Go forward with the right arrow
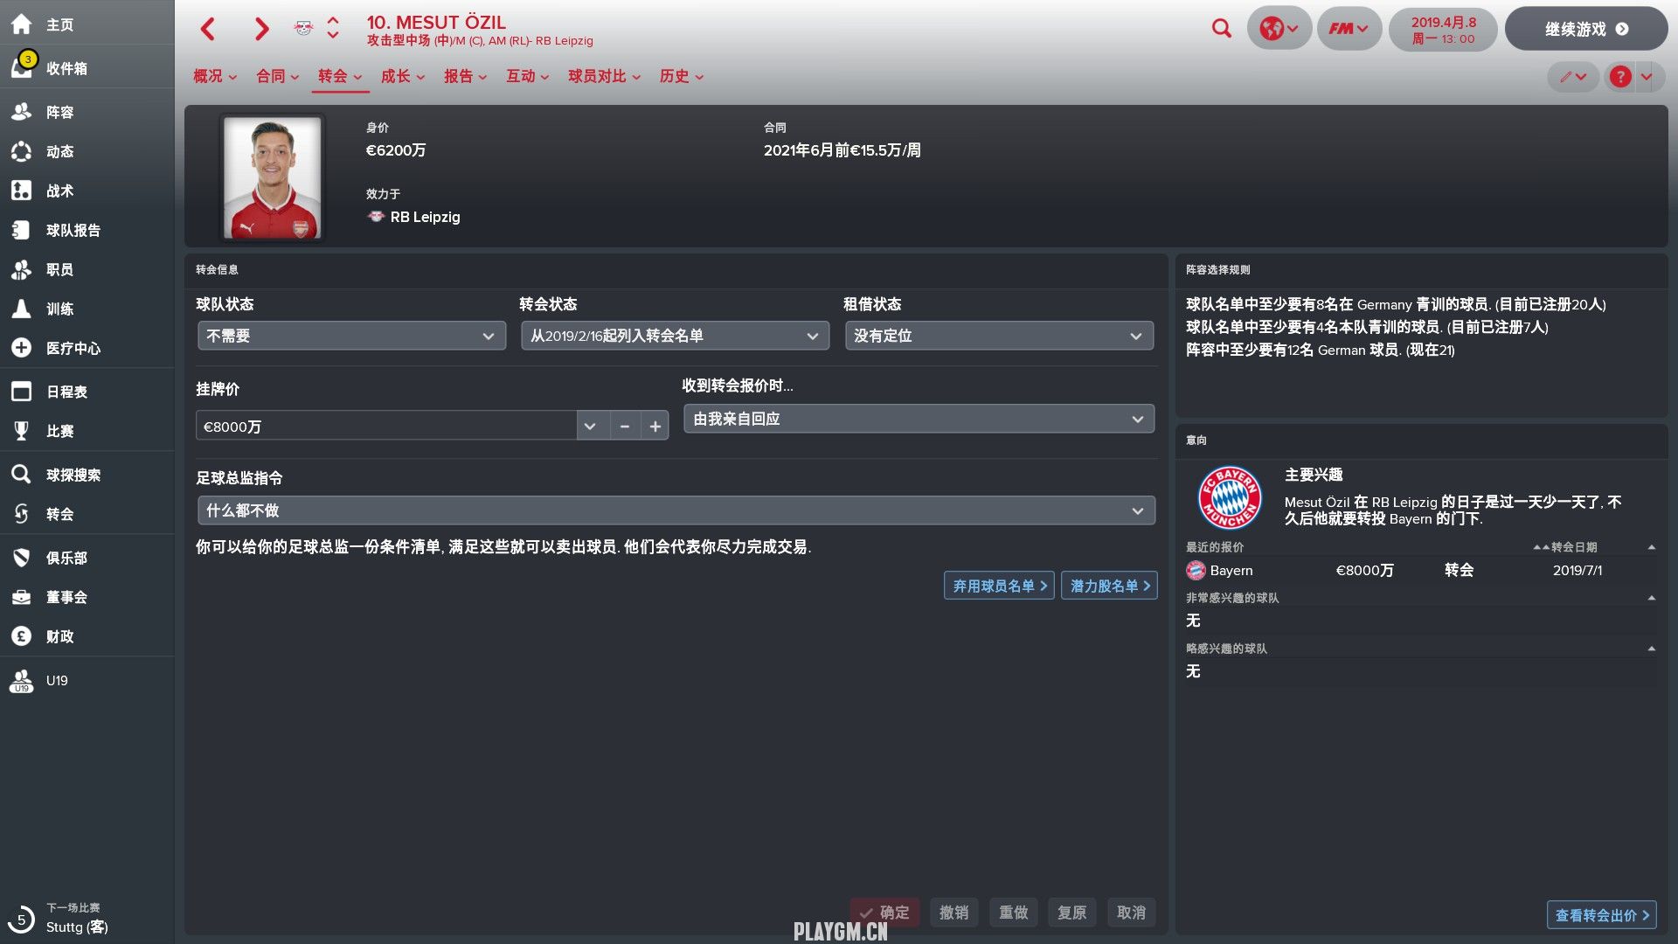 click(261, 29)
